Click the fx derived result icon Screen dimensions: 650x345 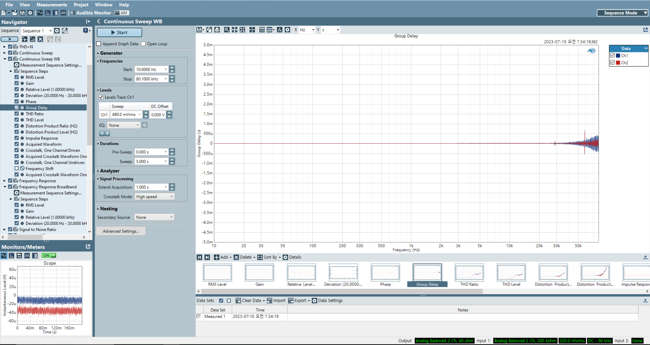coord(280,30)
